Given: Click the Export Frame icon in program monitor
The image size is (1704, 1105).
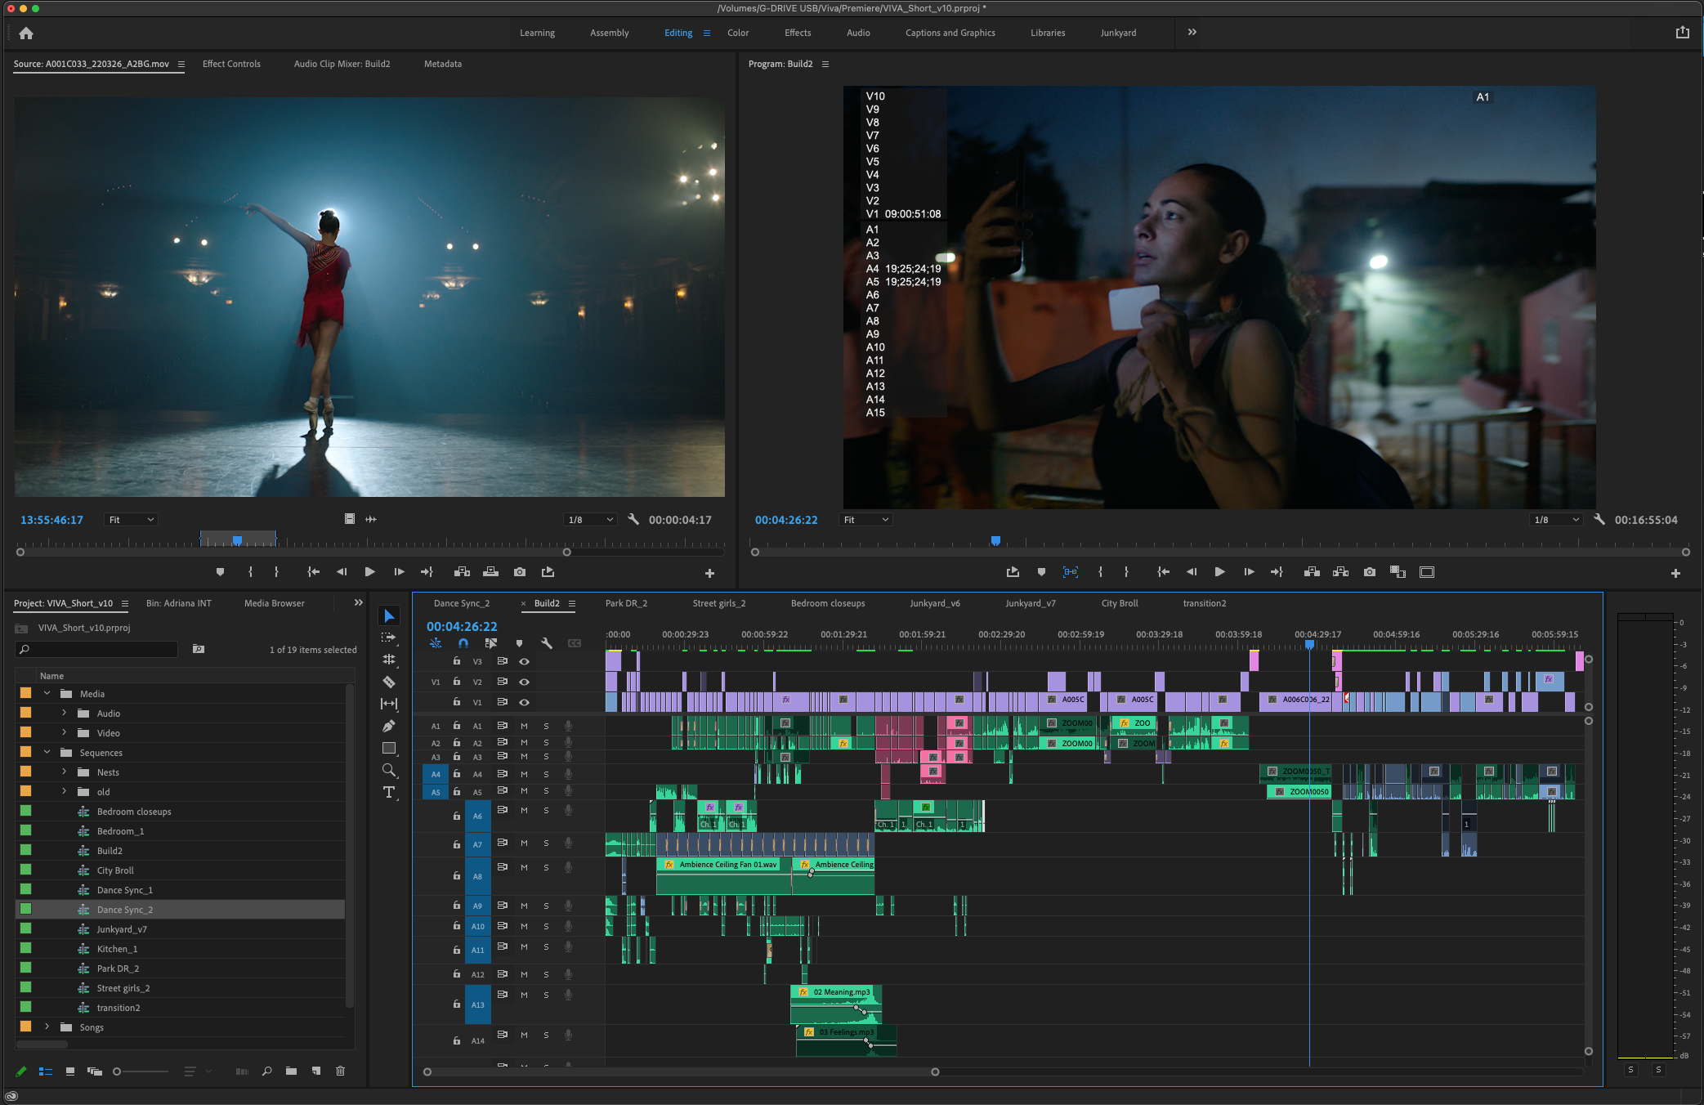Looking at the screenshot, I should (1370, 572).
